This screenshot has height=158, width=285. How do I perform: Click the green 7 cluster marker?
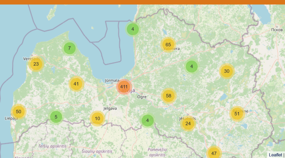(69, 48)
